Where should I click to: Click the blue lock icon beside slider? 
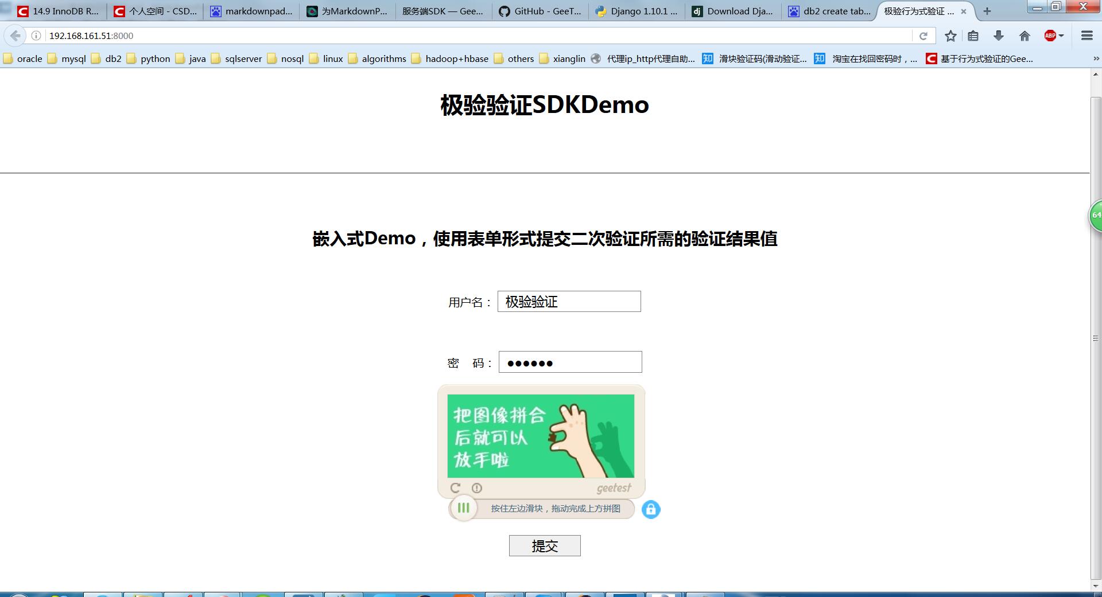(x=651, y=509)
